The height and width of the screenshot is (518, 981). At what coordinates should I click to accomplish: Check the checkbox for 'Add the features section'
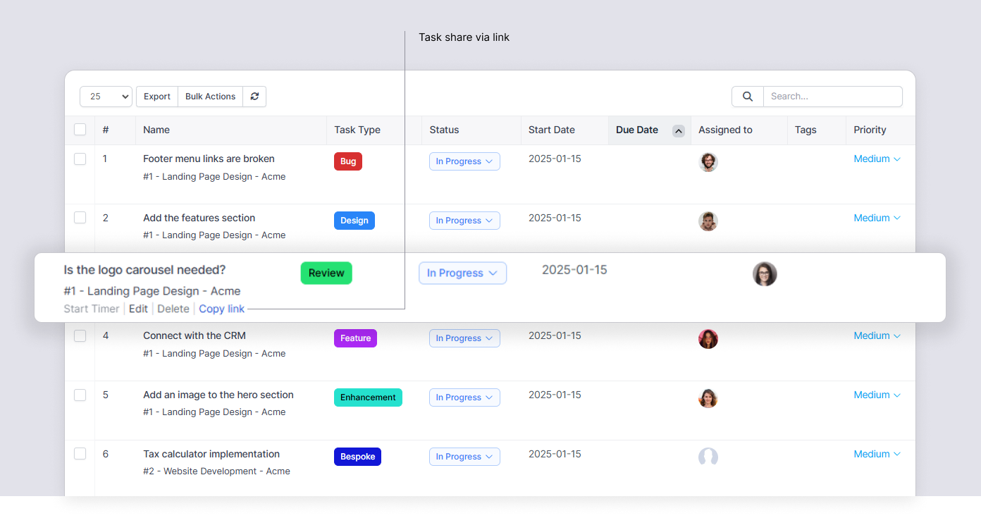coord(80,218)
